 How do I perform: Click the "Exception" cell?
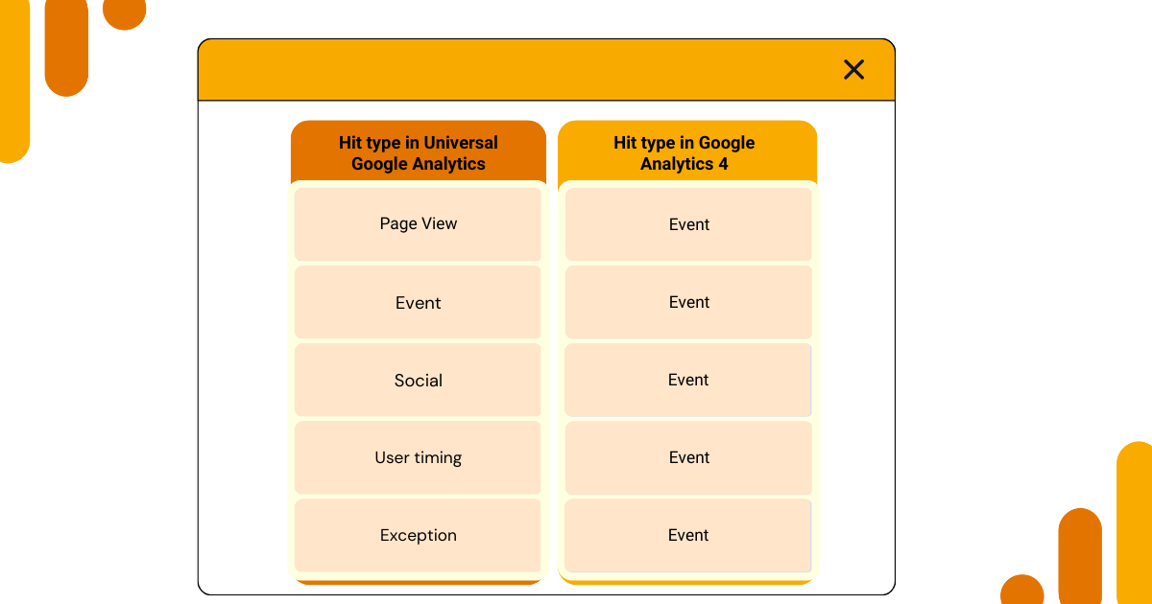click(418, 536)
